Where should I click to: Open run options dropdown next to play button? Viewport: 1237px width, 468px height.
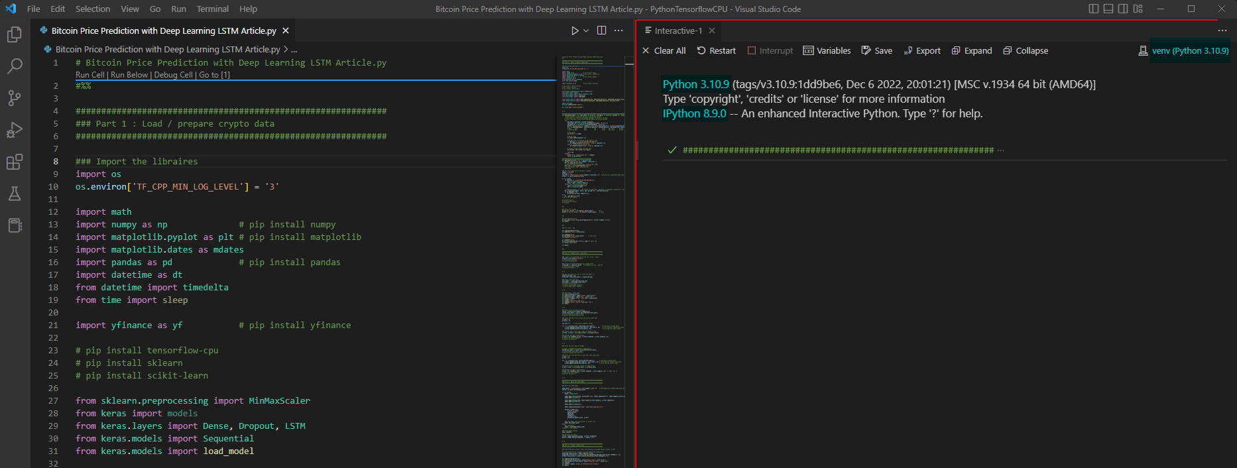coord(586,30)
